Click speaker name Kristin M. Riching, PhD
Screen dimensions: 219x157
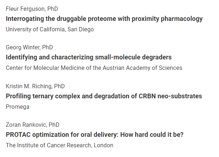[x=35, y=86]
